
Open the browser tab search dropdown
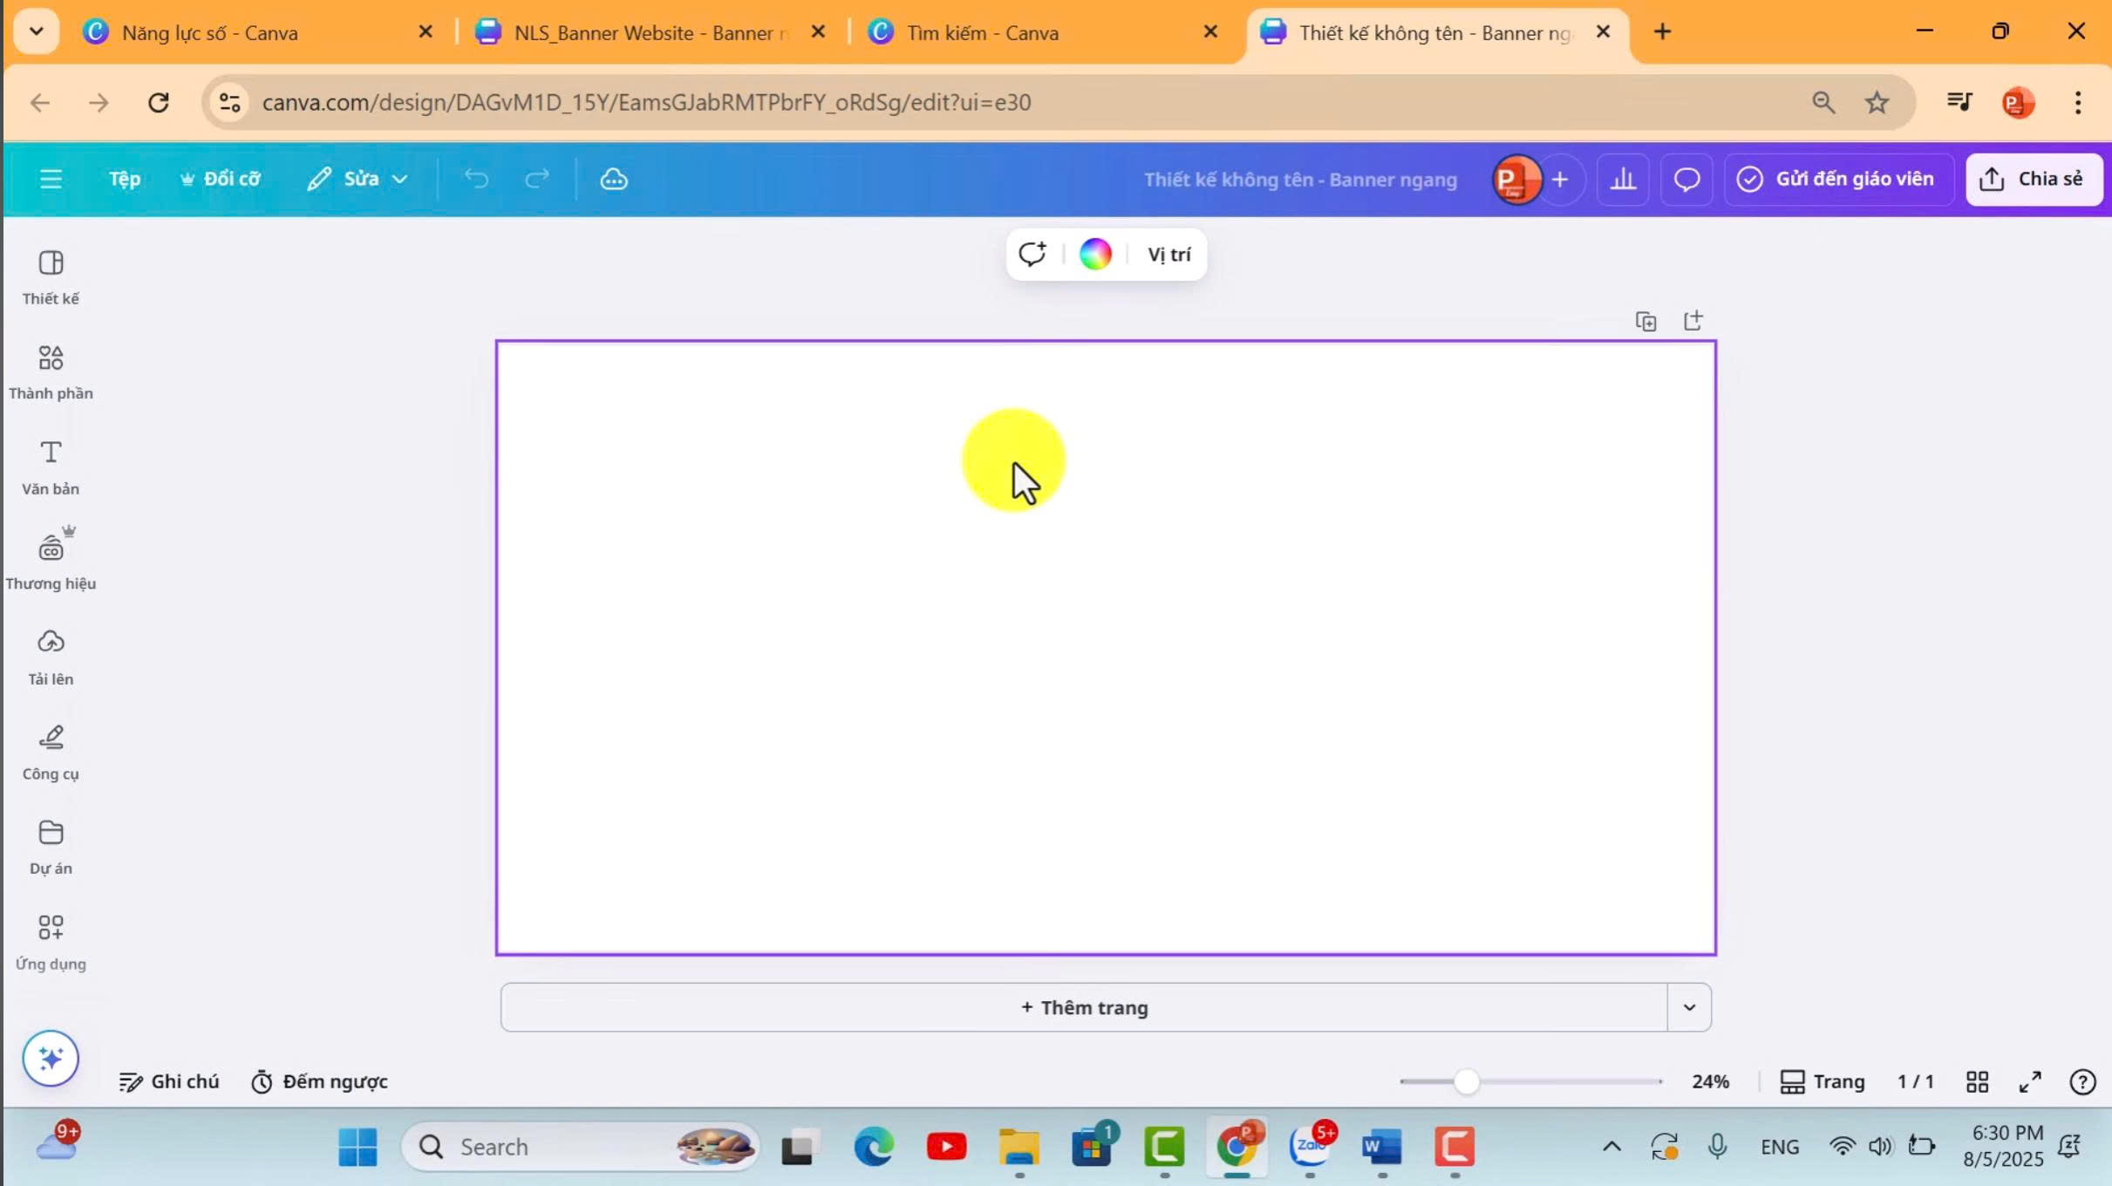[x=36, y=32]
